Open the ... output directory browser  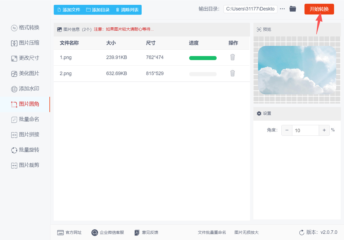click(282, 9)
